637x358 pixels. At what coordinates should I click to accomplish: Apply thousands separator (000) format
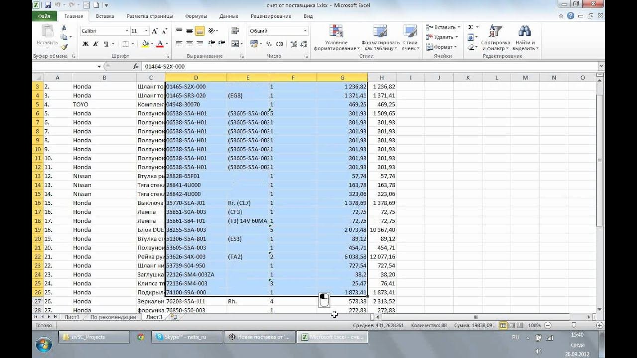tap(279, 44)
